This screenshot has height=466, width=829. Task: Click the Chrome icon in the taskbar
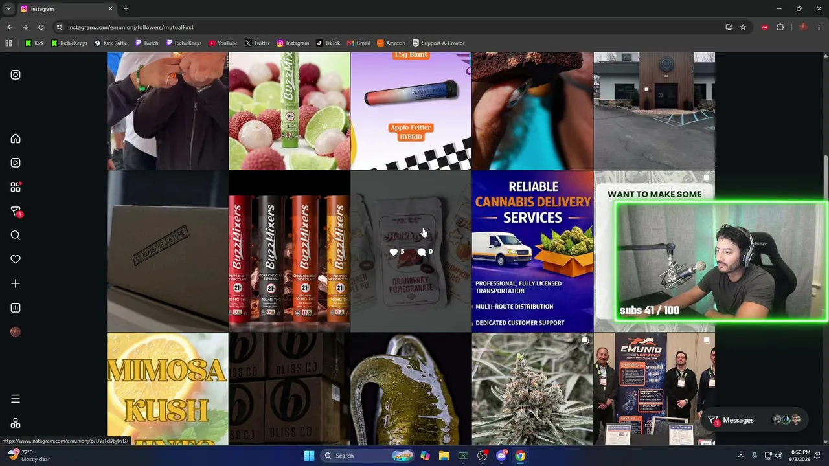pyautogui.click(x=520, y=456)
